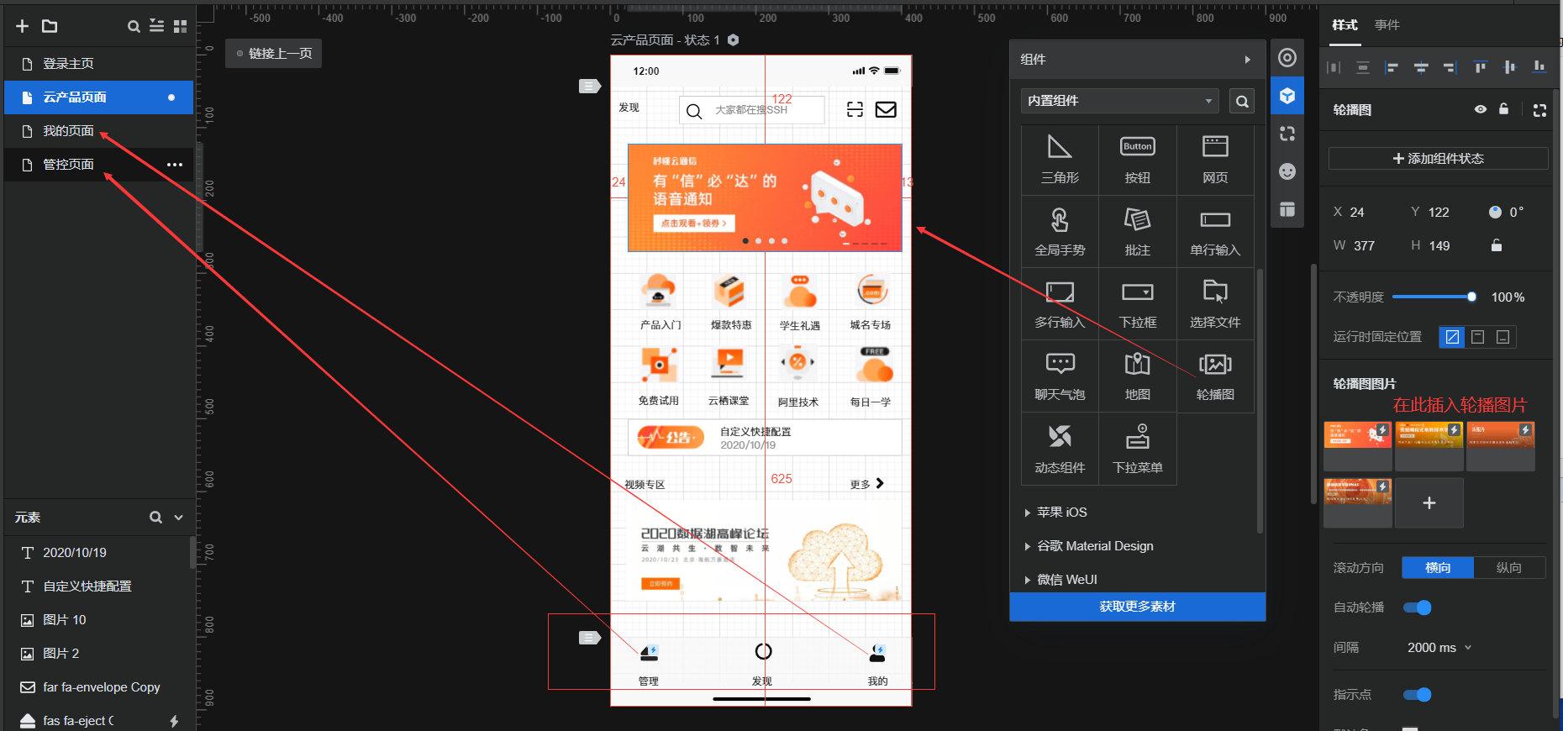Image resolution: width=1563 pixels, height=731 pixels.
Task: Select the 按钮 button component
Action: pyautogui.click(x=1138, y=160)
